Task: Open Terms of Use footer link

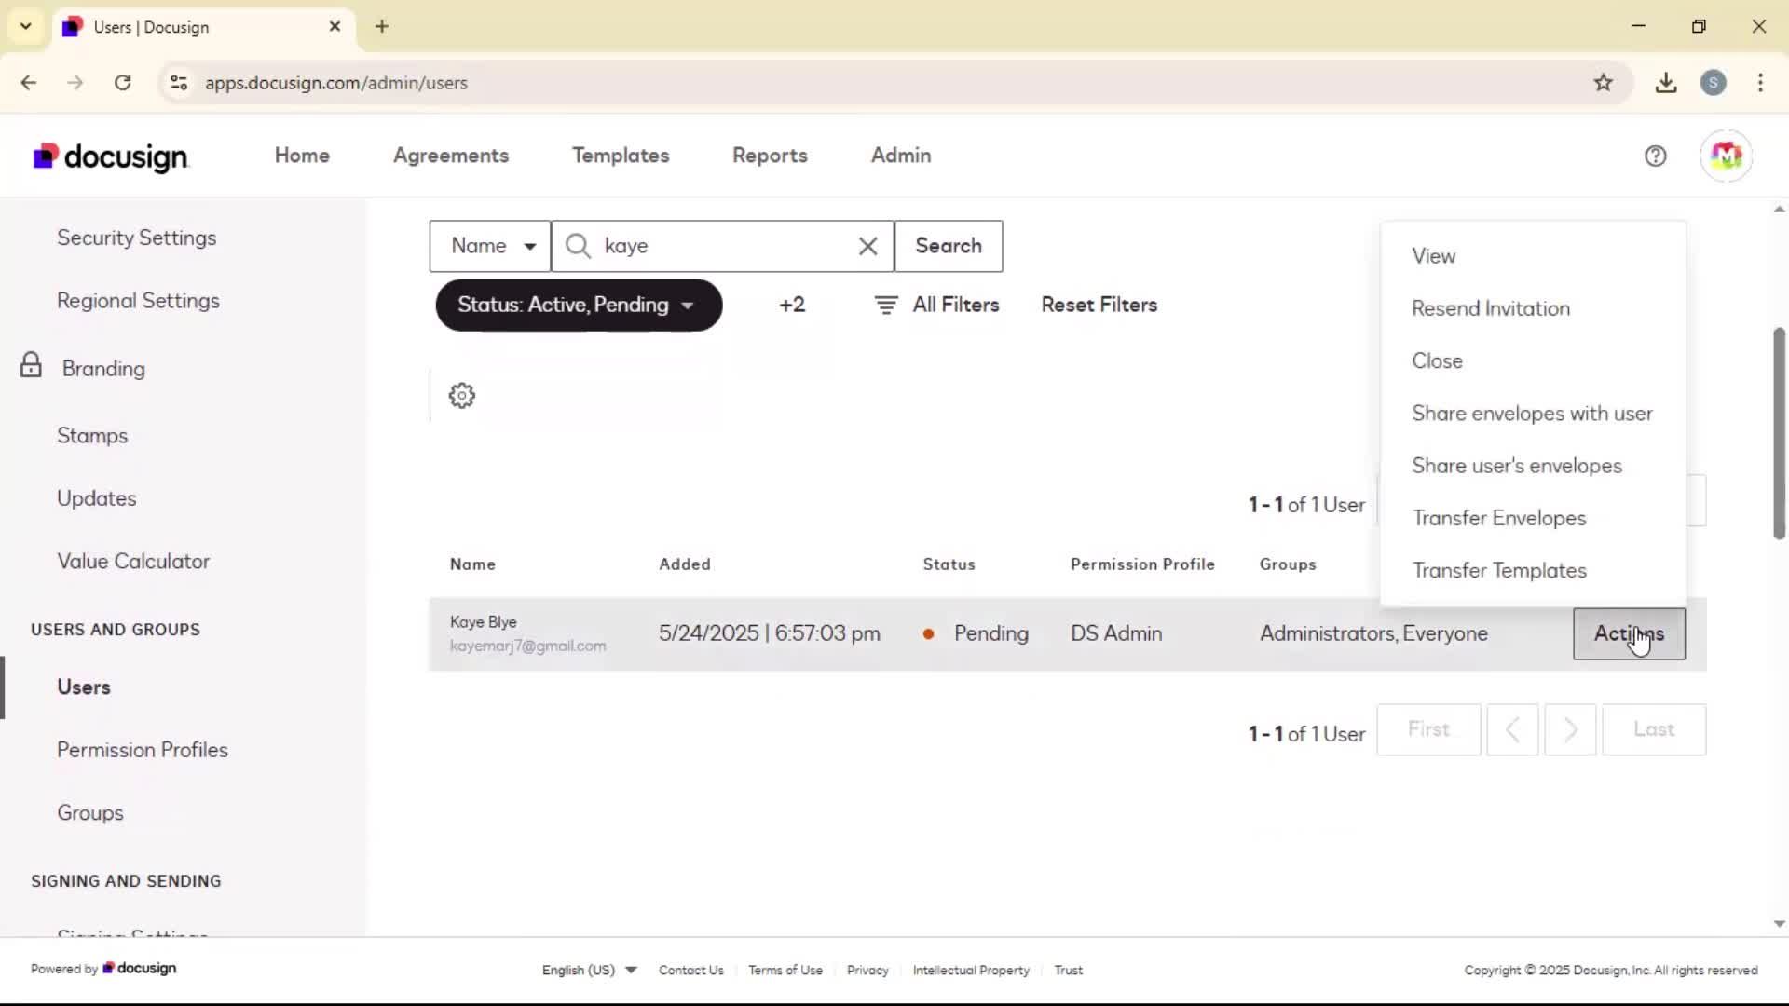Action: point(785,971)
